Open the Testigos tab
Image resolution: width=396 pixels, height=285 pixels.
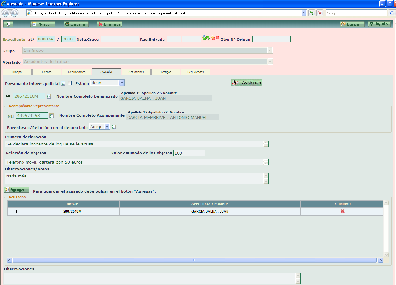coord(166,72)
